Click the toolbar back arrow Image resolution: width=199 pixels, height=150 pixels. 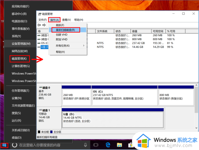click(x=39, y=25)
